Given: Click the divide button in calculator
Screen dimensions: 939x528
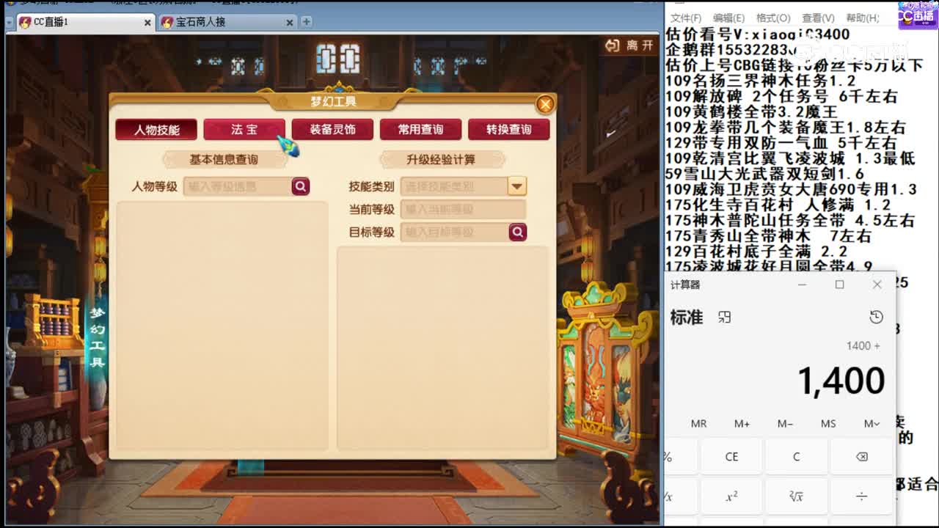Looking at the screenshot, I should [x=861, y=496].
